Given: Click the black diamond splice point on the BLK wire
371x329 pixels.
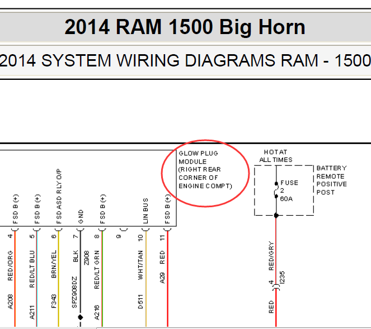Looking at the screenshot, I should coord(81,317).
